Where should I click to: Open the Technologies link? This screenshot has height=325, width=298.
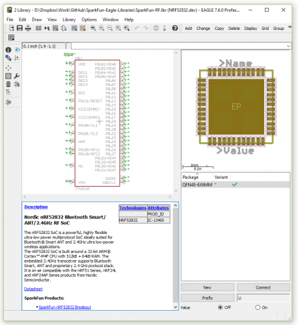(133, 207)
